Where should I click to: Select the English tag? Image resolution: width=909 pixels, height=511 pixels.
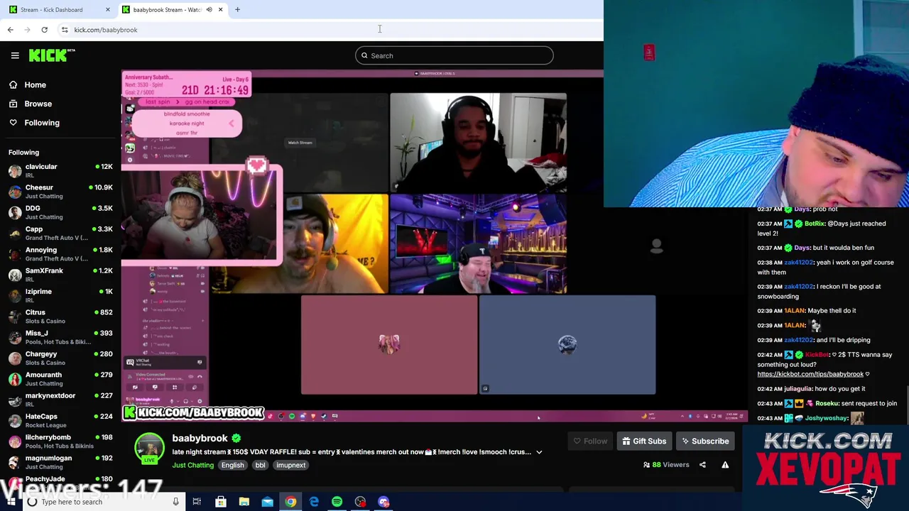232,465
